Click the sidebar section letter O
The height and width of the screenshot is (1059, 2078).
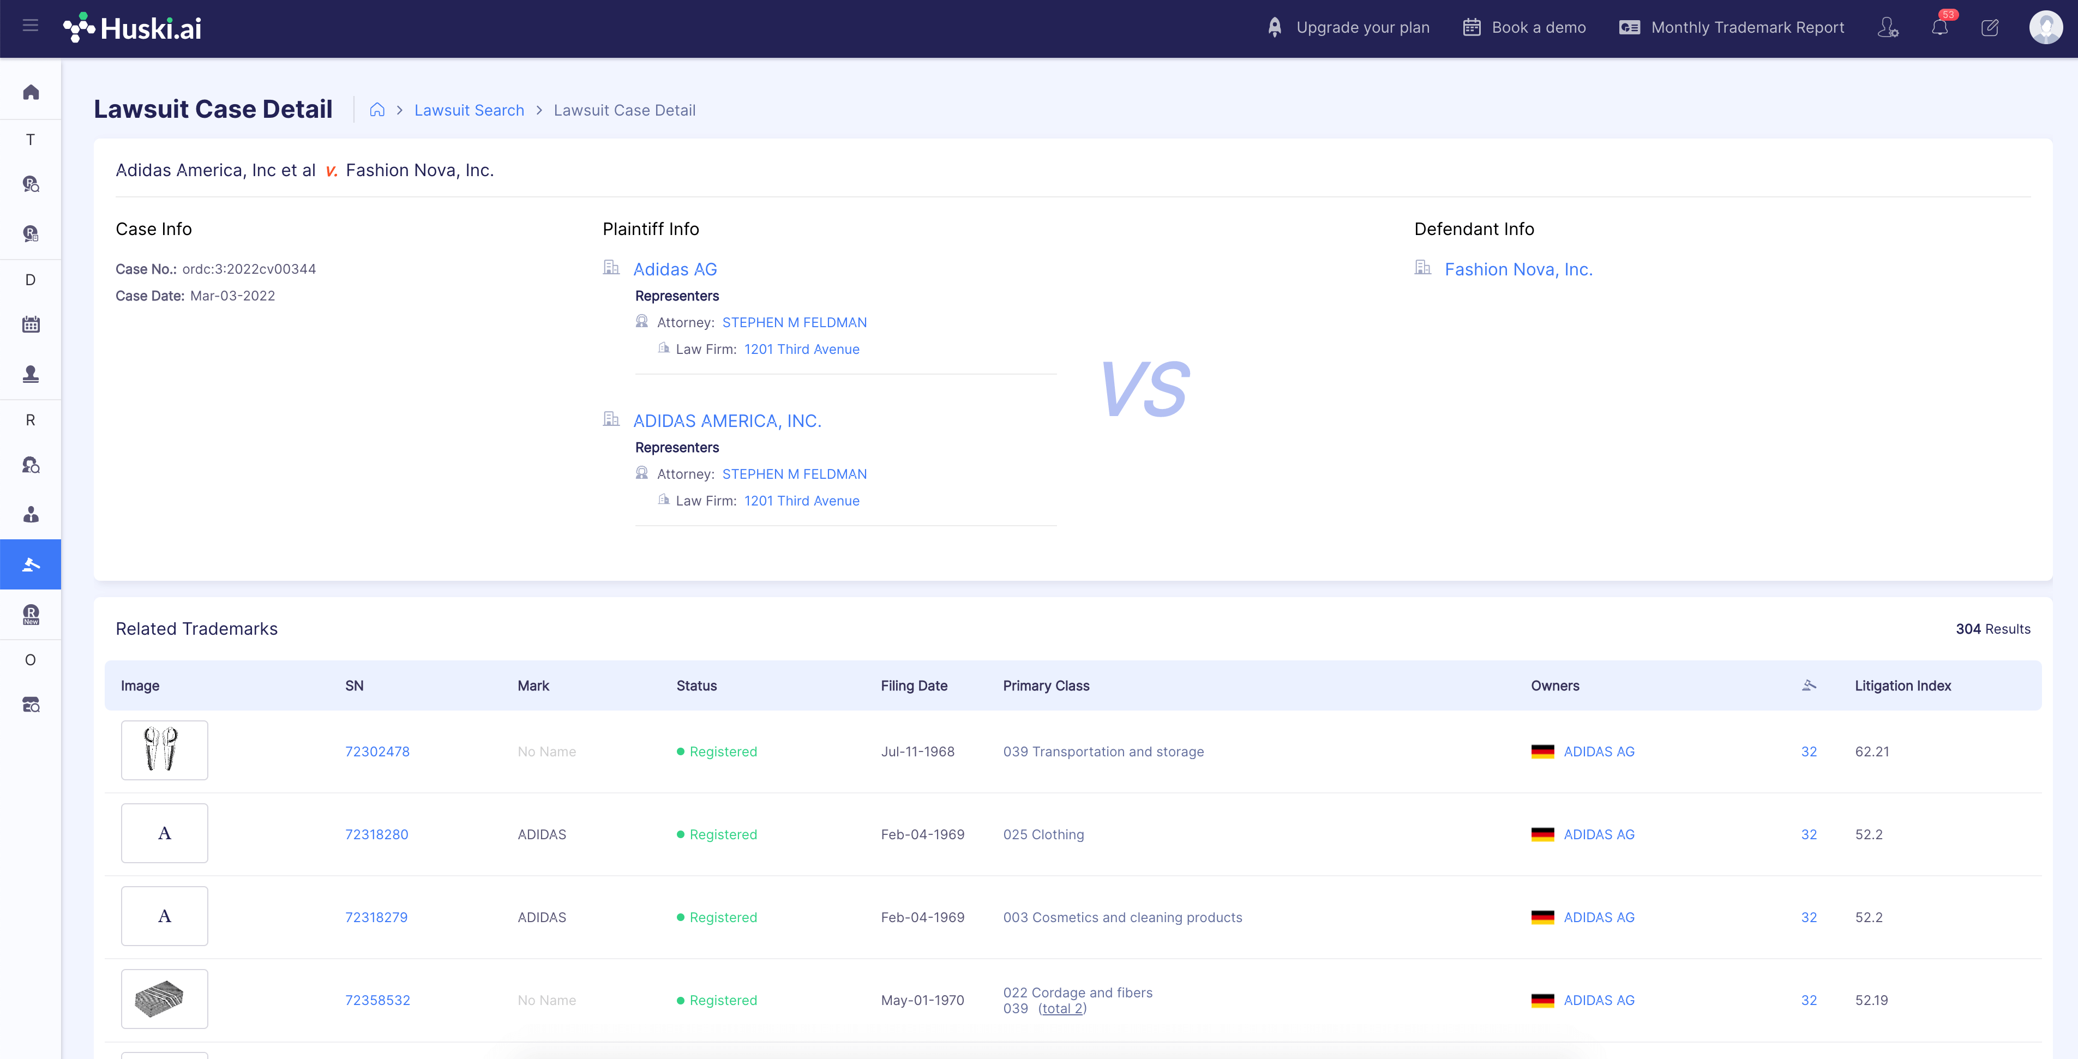pos(31,660)
